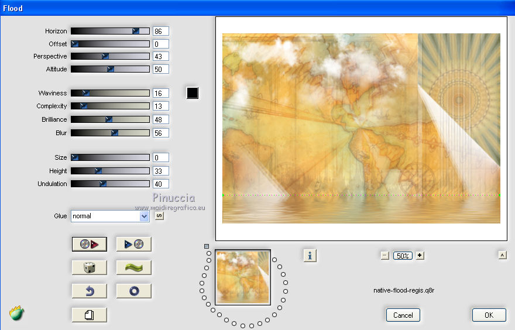
Task: Click the small caret button beside zoom
Action: (x=502, y=255)
